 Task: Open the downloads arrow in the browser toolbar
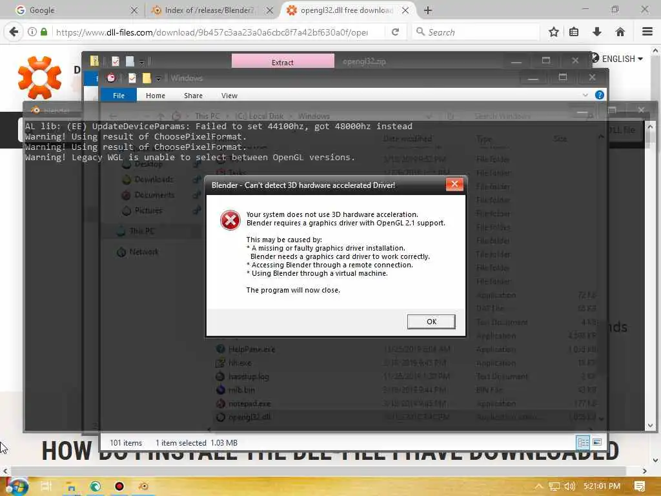pos(597,32)
